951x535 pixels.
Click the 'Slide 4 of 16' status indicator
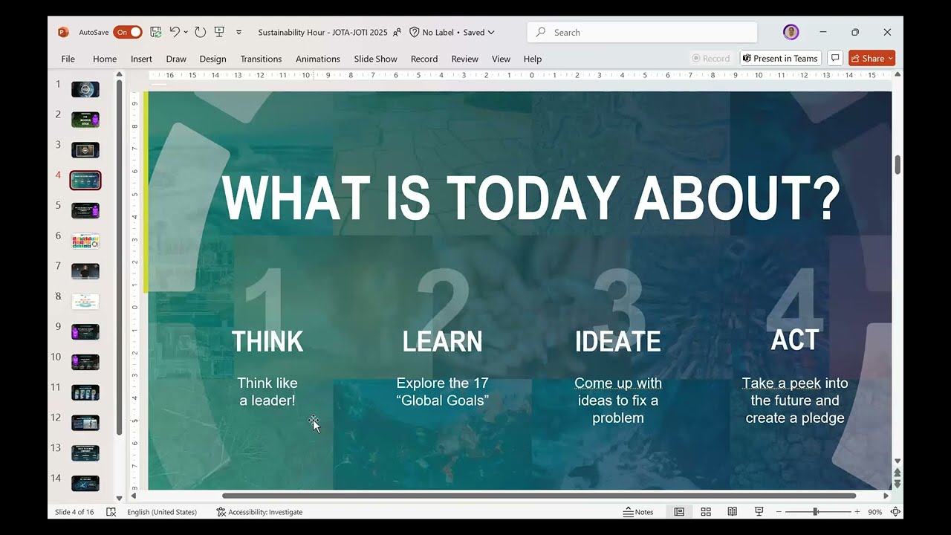click(x=74, y=512)
